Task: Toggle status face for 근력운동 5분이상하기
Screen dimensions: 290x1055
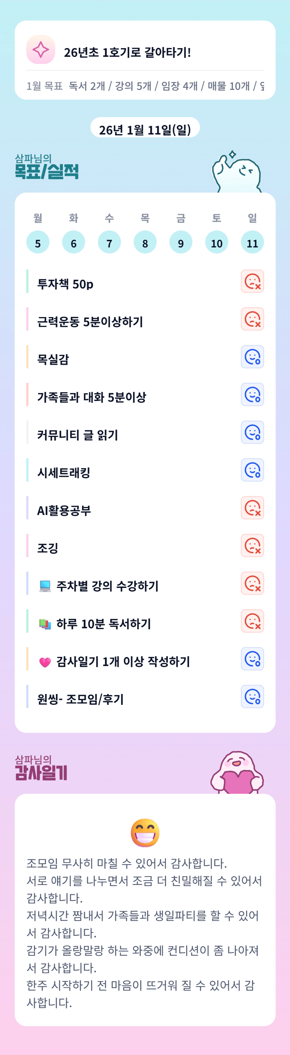Action: pyautogui.click(x=252, y=319)
